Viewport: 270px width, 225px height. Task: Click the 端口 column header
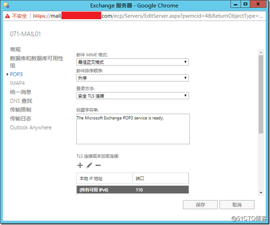161,179
